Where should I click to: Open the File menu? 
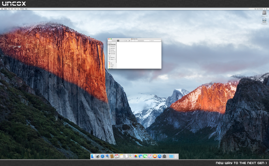pyautogui.click(x=9, y=9)
